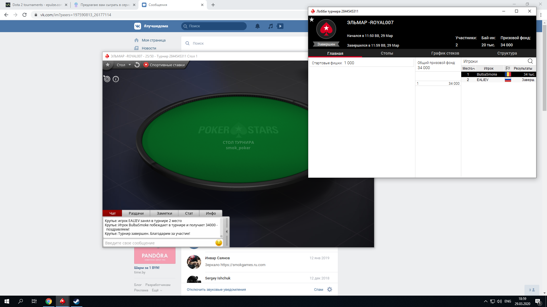Open the emoji smiley picker in chat
The image size is (547, 307).
[x=219, y=243]
